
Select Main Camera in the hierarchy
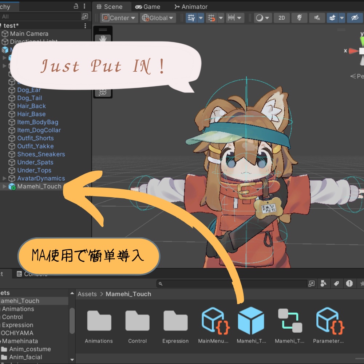pyautogui.click(x=29, y=34)
